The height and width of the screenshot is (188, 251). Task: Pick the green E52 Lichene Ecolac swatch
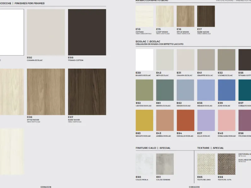click(144, 90)
